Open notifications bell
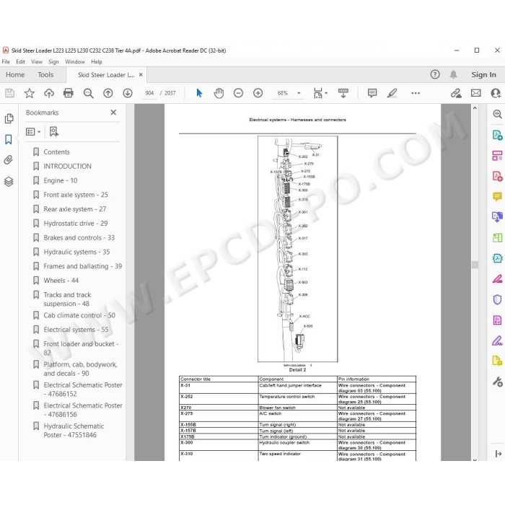Image resolution: width=505 pixels, height=505 pixels. pyautogui.click(x=453, y=75)
